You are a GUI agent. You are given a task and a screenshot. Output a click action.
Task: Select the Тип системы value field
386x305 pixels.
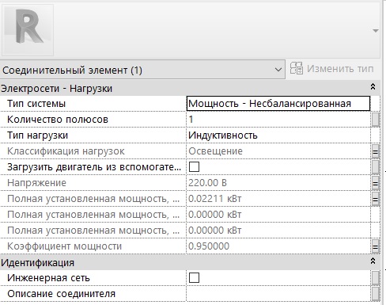(x=278, y=104)
